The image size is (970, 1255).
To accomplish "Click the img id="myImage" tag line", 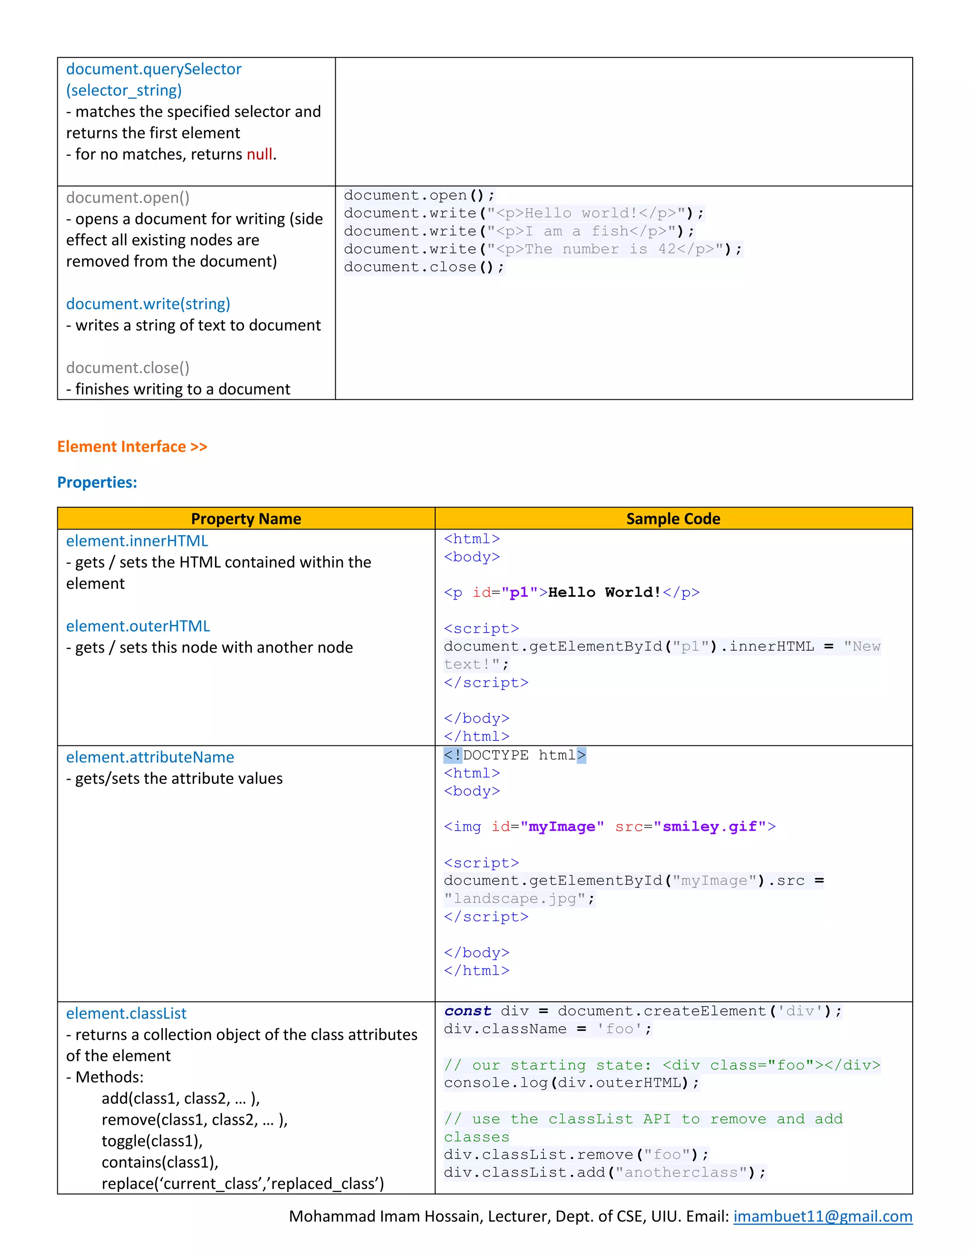I will [x=609, y=826].
